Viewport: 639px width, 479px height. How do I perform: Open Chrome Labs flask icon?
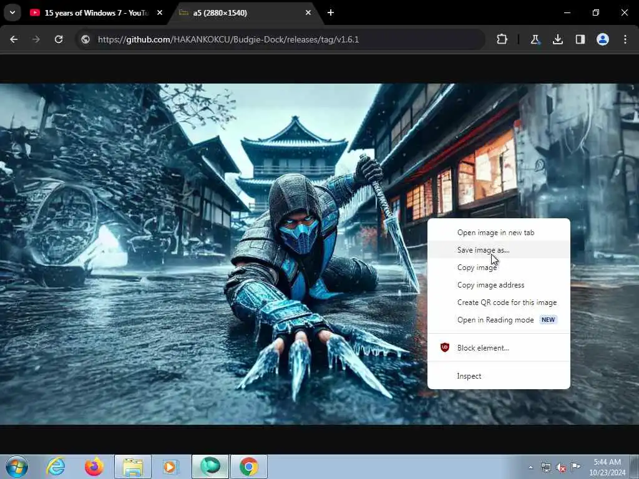pos(535,39)
